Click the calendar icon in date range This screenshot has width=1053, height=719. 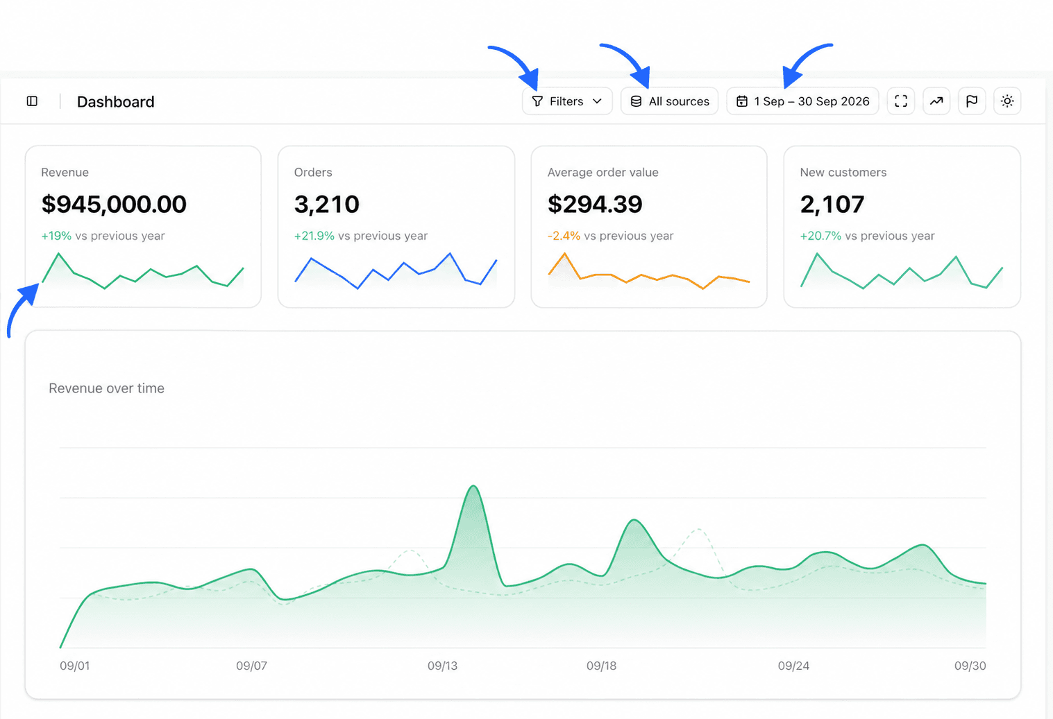pyautogui.click(x=742, y=101)
